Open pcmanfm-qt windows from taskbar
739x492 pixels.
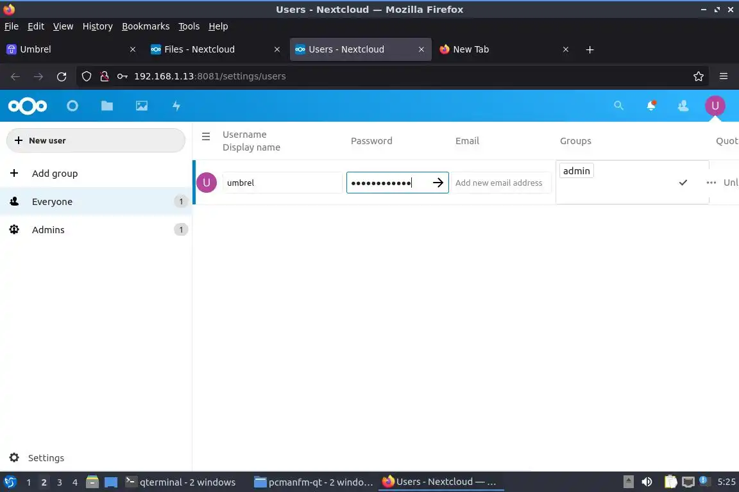click(314, 482)
